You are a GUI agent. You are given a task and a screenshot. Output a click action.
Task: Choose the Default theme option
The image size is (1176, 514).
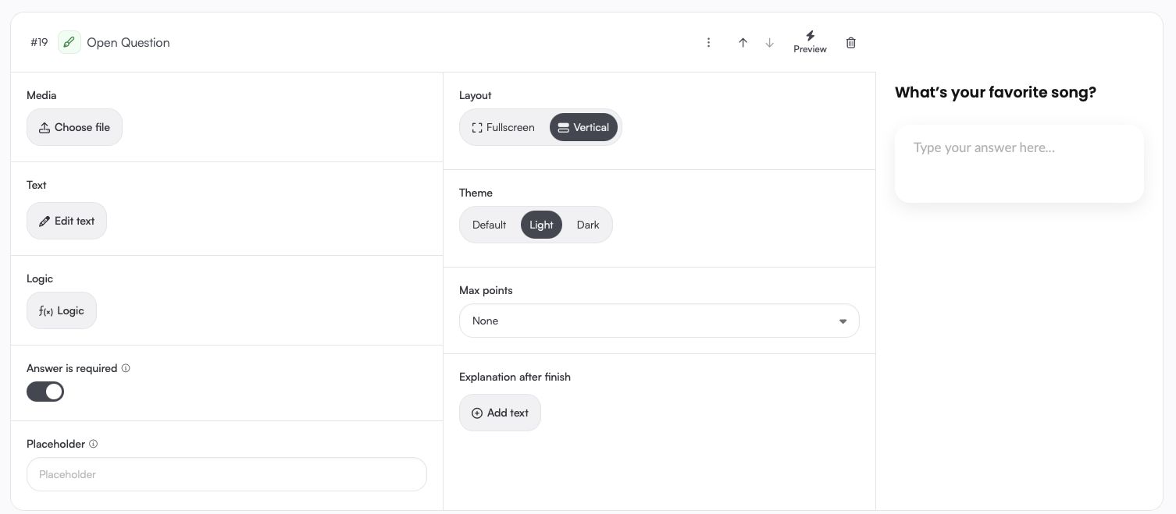pyautogui.click(x=490, y=225)
